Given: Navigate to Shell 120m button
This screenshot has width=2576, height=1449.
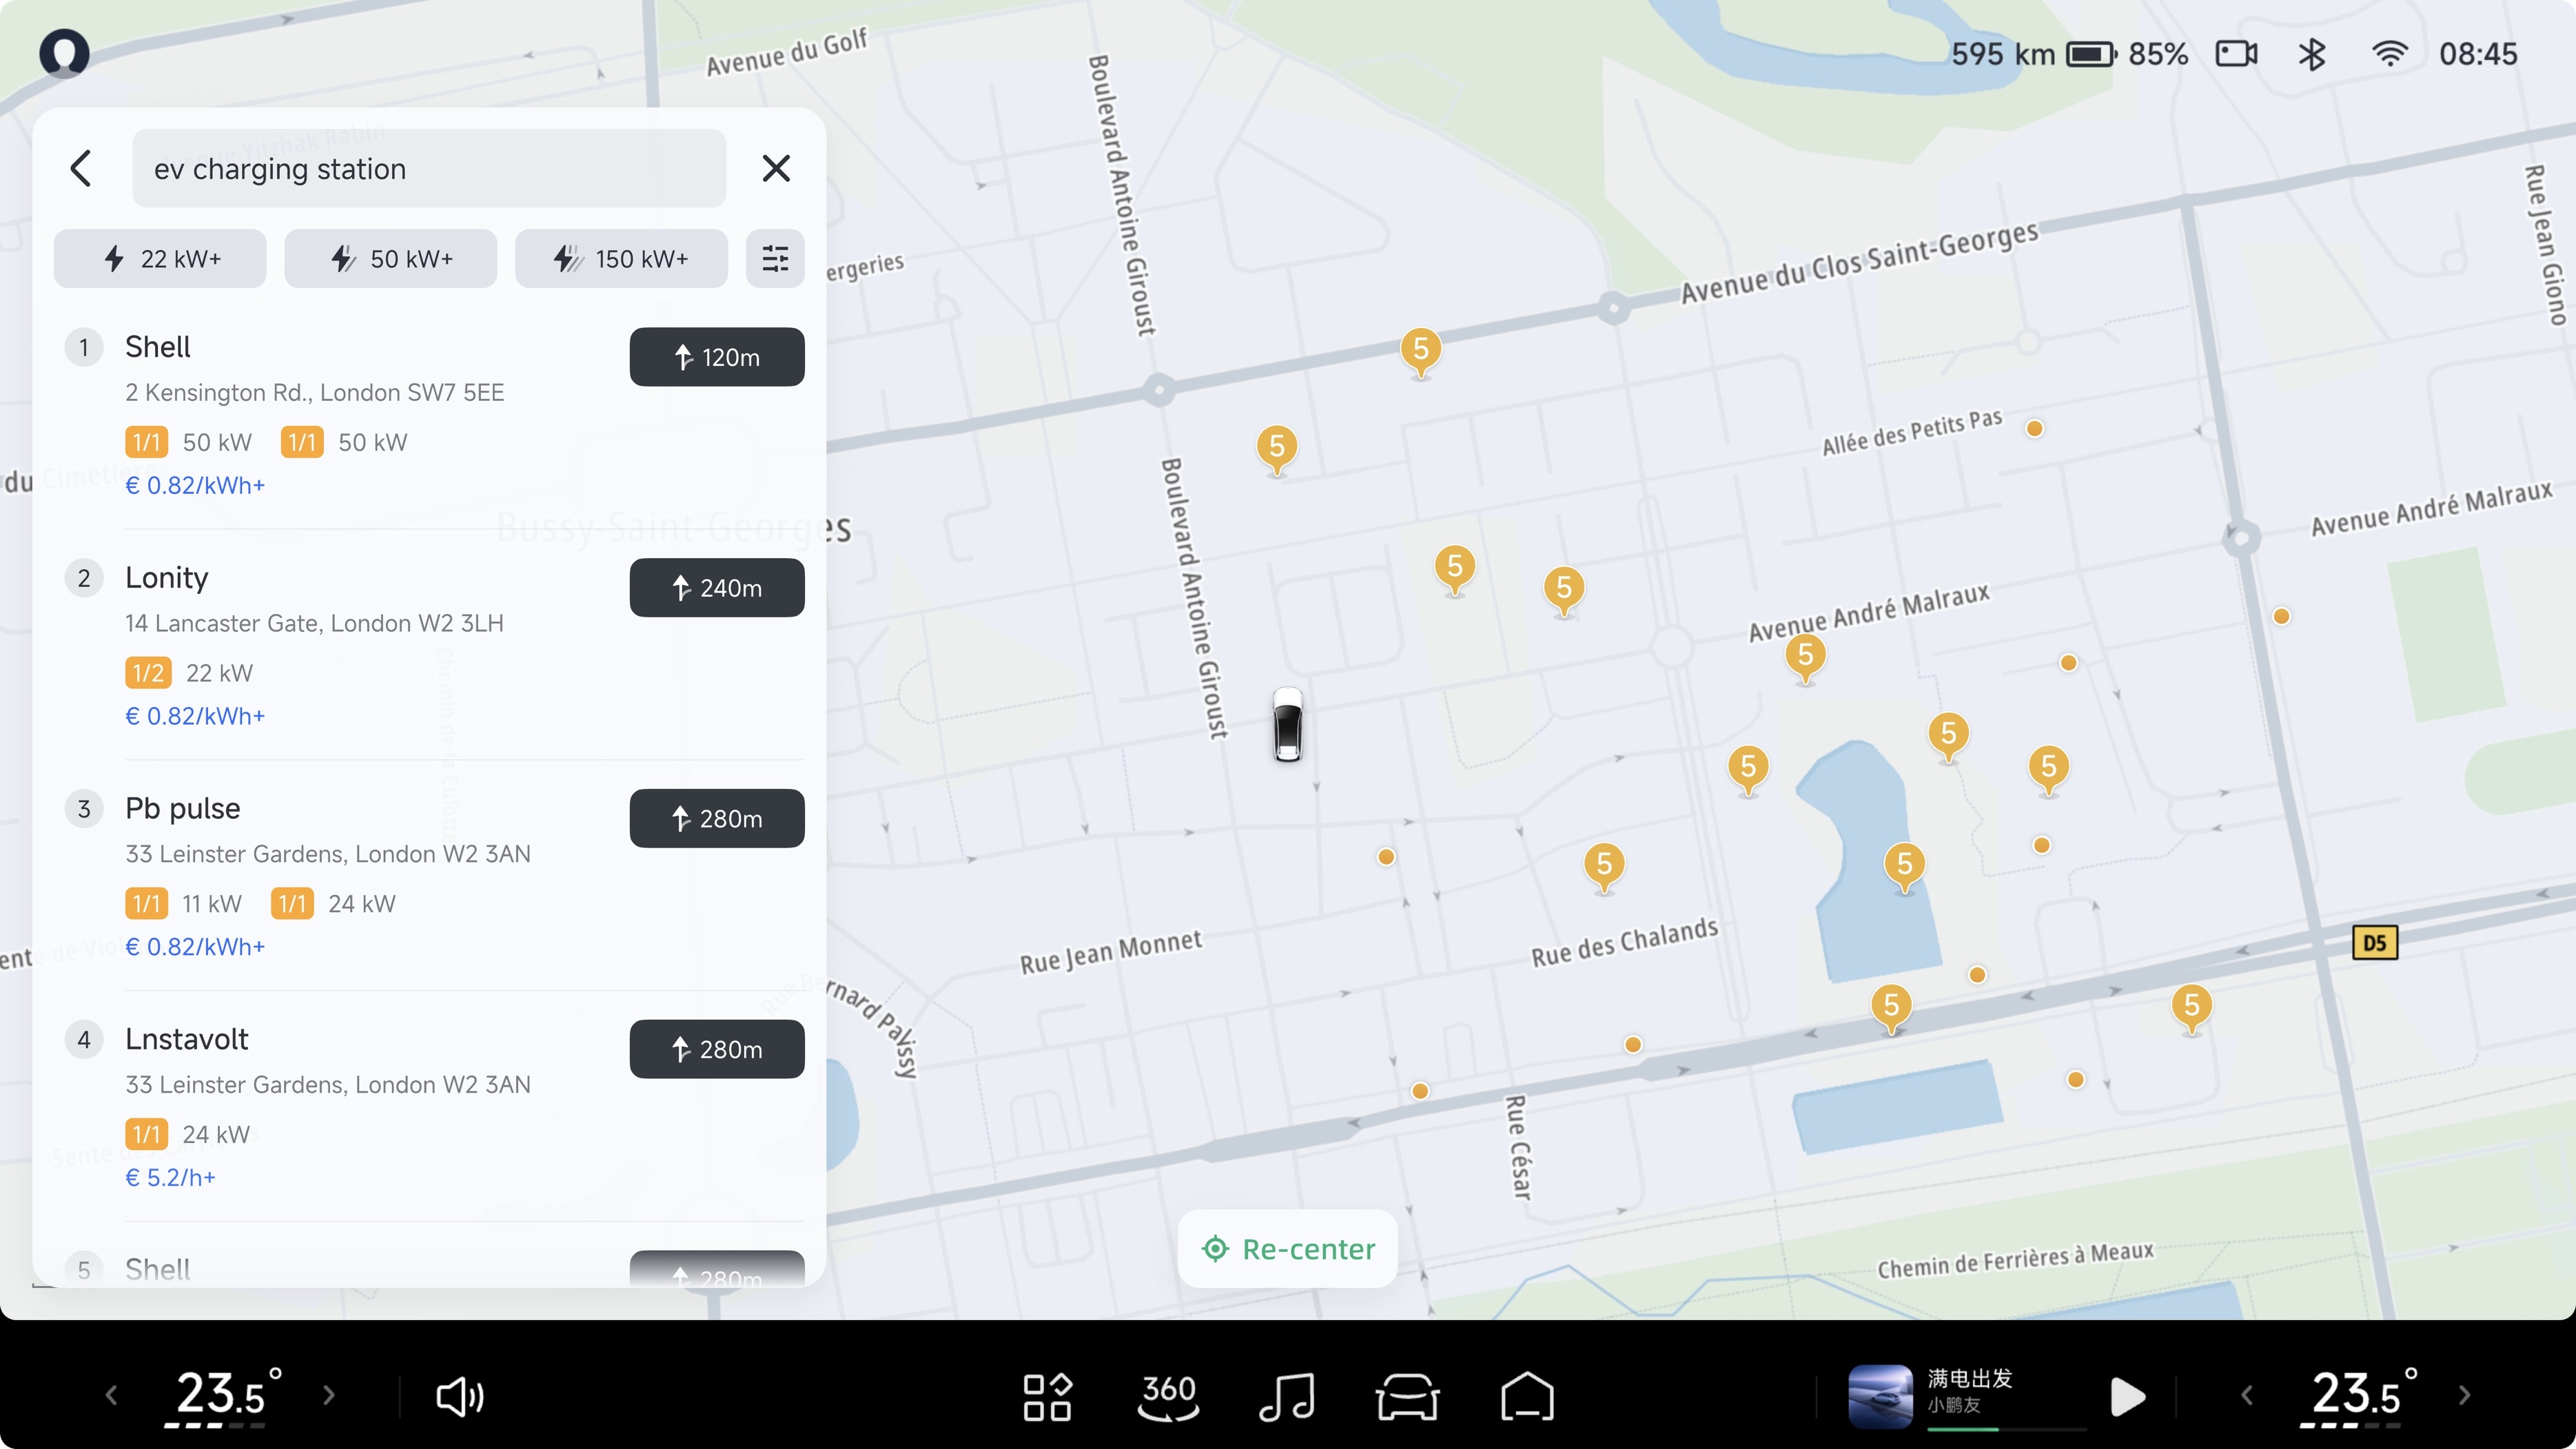Looking at the screenshot, I should click(x=716, y=357).
